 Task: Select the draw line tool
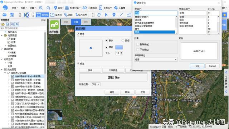[121, 15]
